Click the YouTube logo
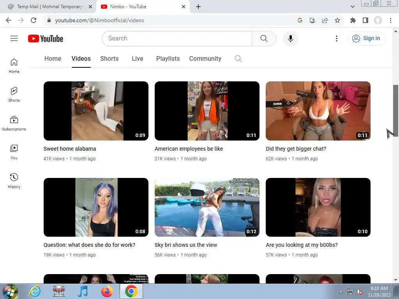 click(x=46, y=39)
